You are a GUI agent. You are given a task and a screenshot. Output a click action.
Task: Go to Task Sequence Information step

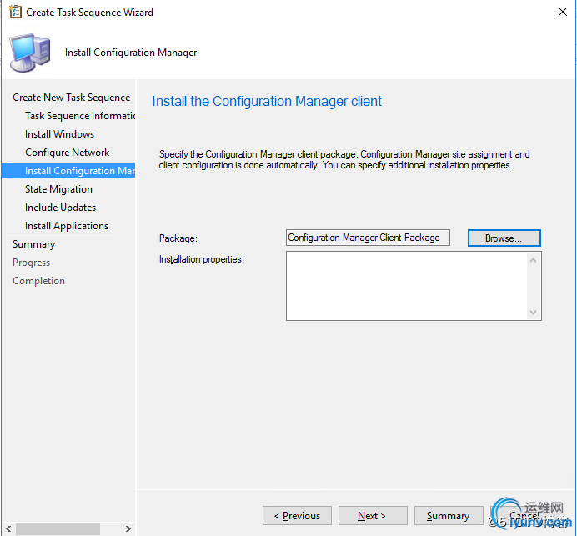click(x=80, y=116)
